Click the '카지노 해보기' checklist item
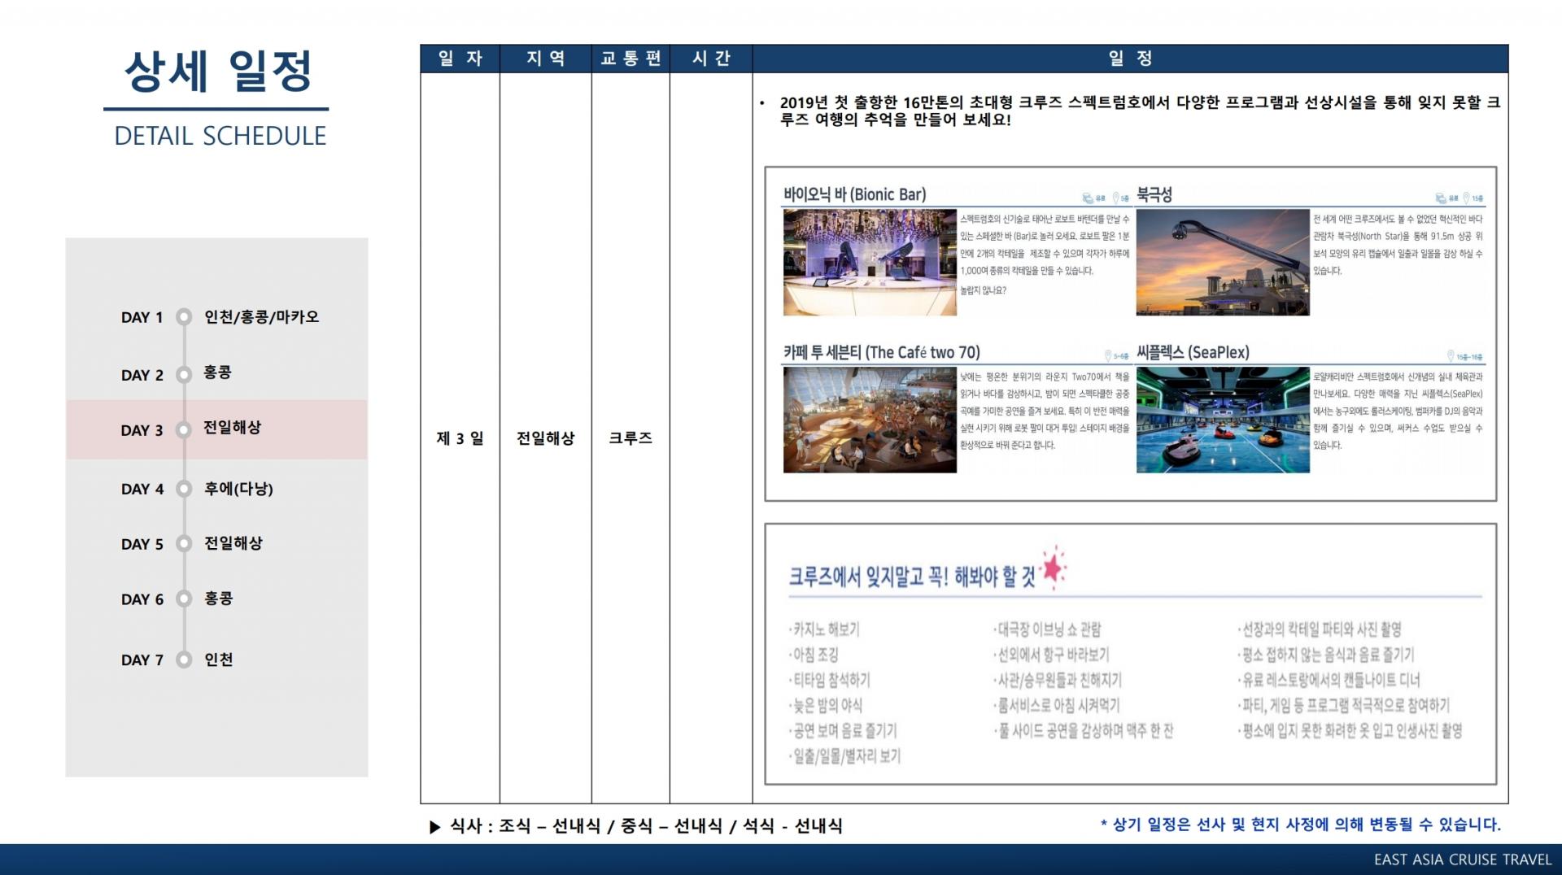 click(x=824, y=629)
